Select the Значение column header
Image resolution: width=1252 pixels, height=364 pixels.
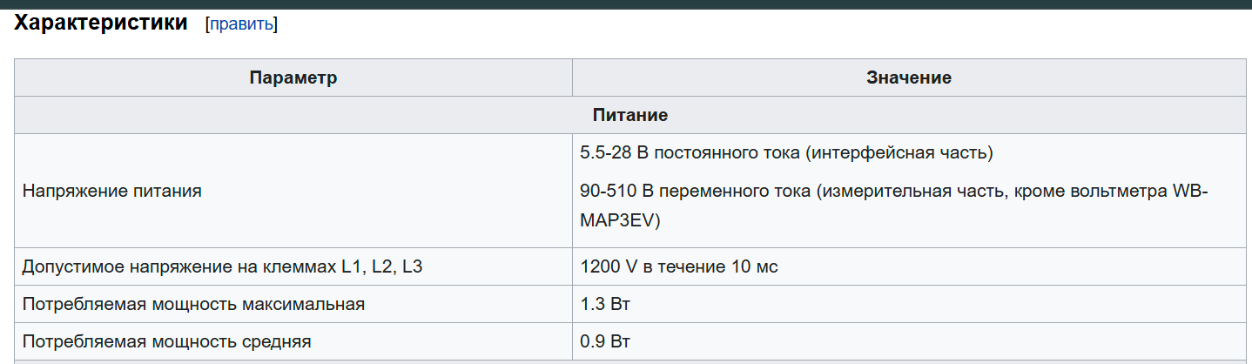click(909, 78)
